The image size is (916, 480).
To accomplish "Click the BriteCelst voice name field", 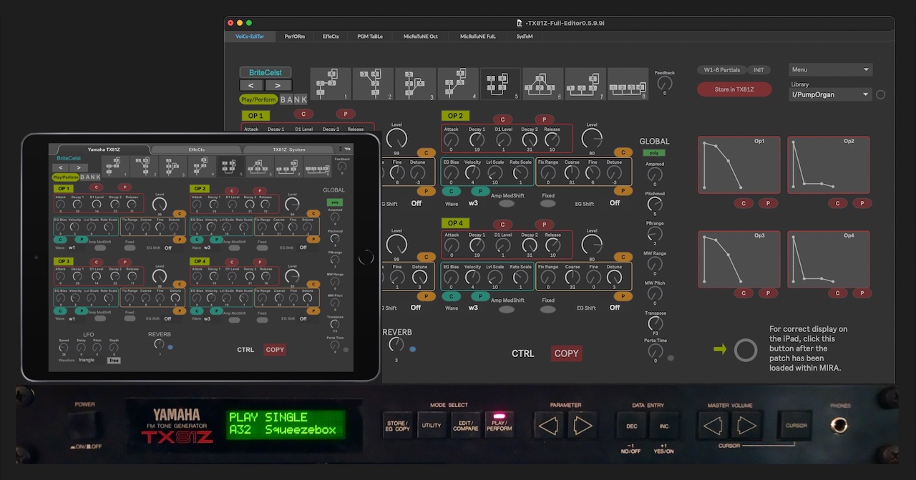I will 265,72.
